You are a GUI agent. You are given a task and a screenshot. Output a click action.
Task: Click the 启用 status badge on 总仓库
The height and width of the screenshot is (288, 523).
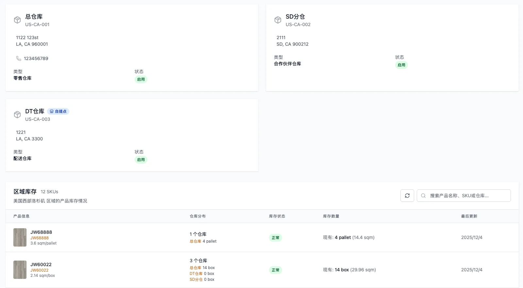click(x=141, y=79)
